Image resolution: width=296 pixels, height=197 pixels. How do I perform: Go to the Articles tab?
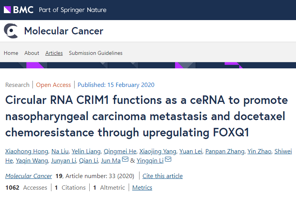pos(54,53)
